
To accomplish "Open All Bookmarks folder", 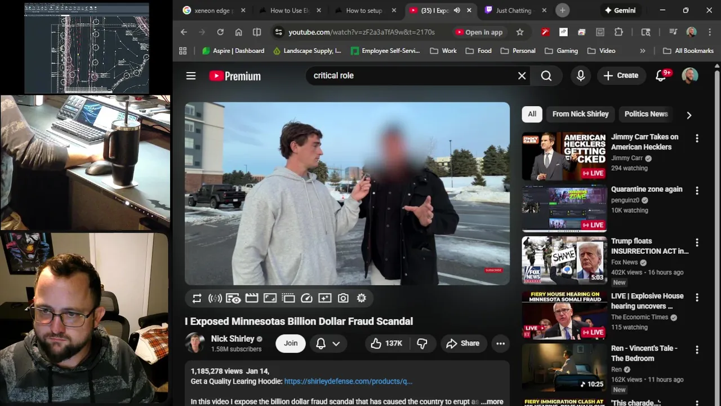I will (688, 51).
